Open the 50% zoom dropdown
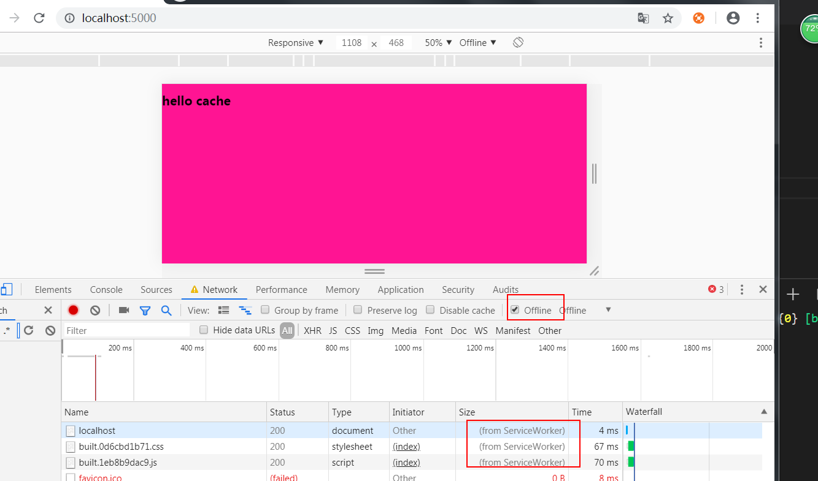This screenshot has width=818, height=481. pos(438,43)
